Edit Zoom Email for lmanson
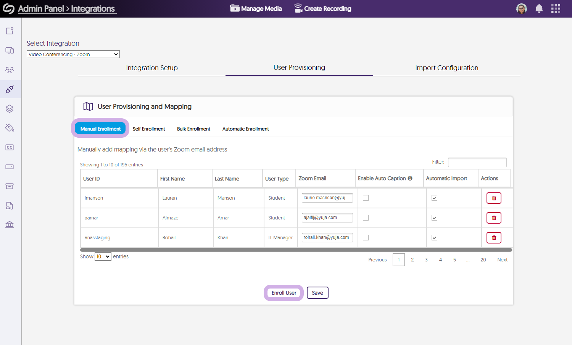This screenshot has width=572, height=345. 327,198
